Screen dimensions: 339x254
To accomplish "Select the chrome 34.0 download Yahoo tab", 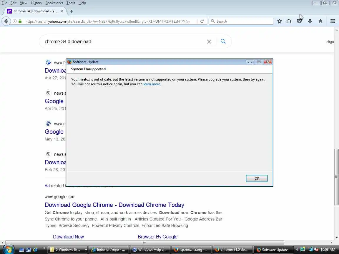I will click(35, 11).
